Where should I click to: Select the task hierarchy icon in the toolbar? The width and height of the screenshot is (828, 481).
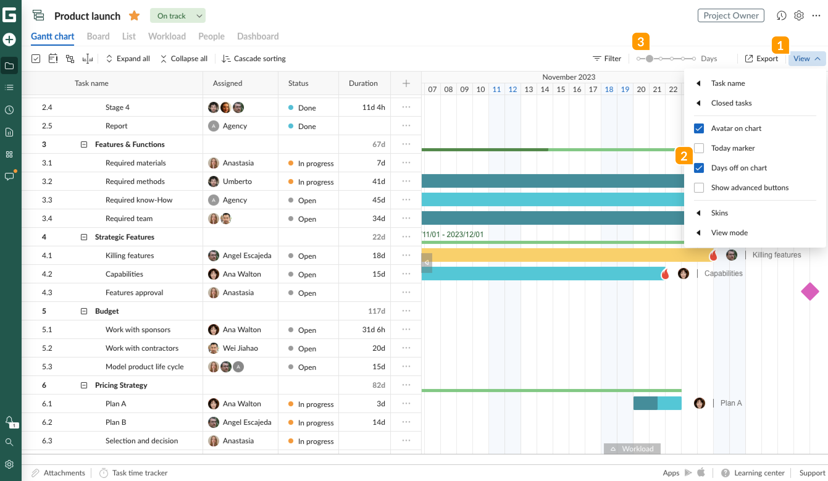(70, 58)
